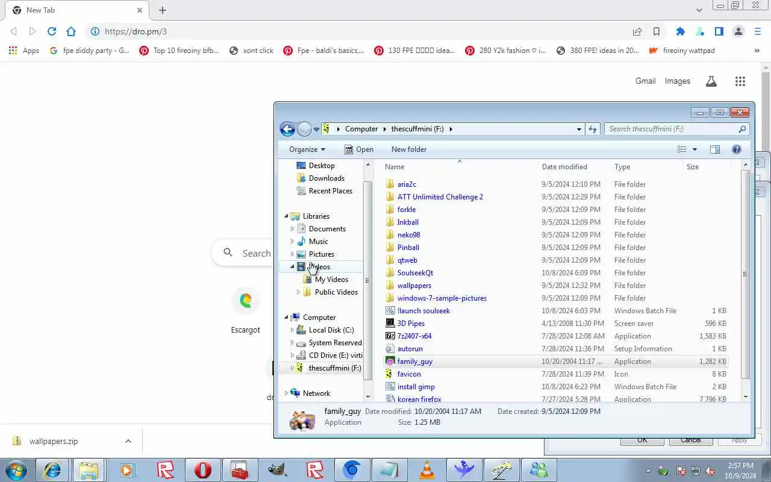
Task: Reload the Chrome page
Action: (x=52, y=31)
